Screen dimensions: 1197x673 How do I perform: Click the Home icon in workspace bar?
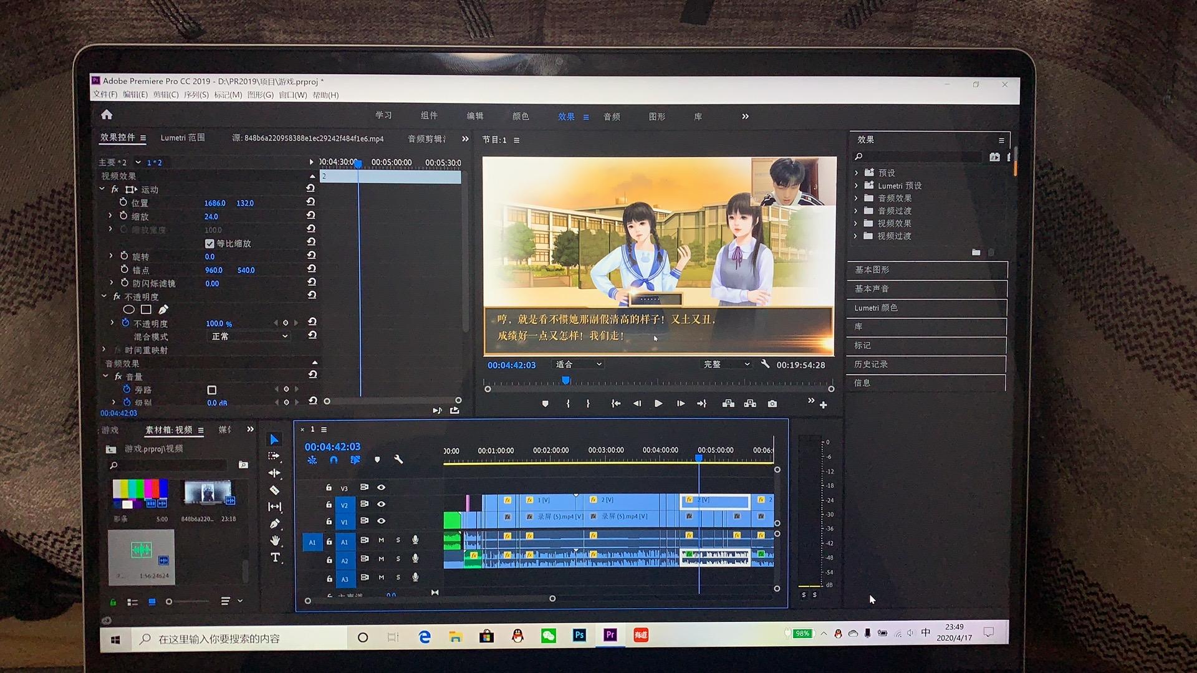[x=107, y=115]
